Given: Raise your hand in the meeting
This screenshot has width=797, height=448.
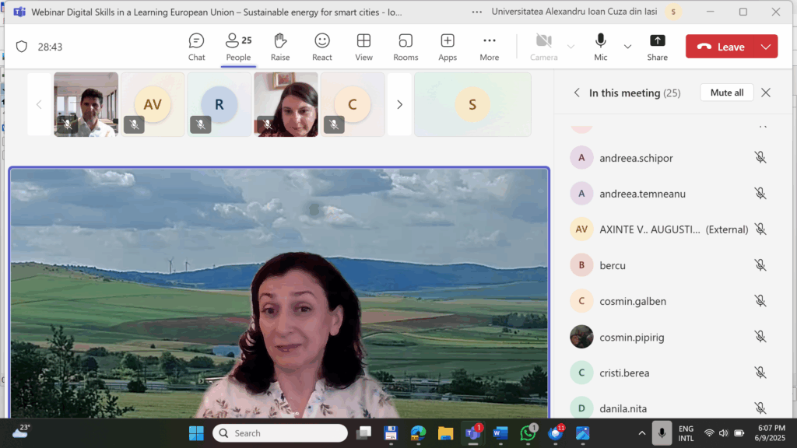Looking at the screenshot, I should pos(280,47).
